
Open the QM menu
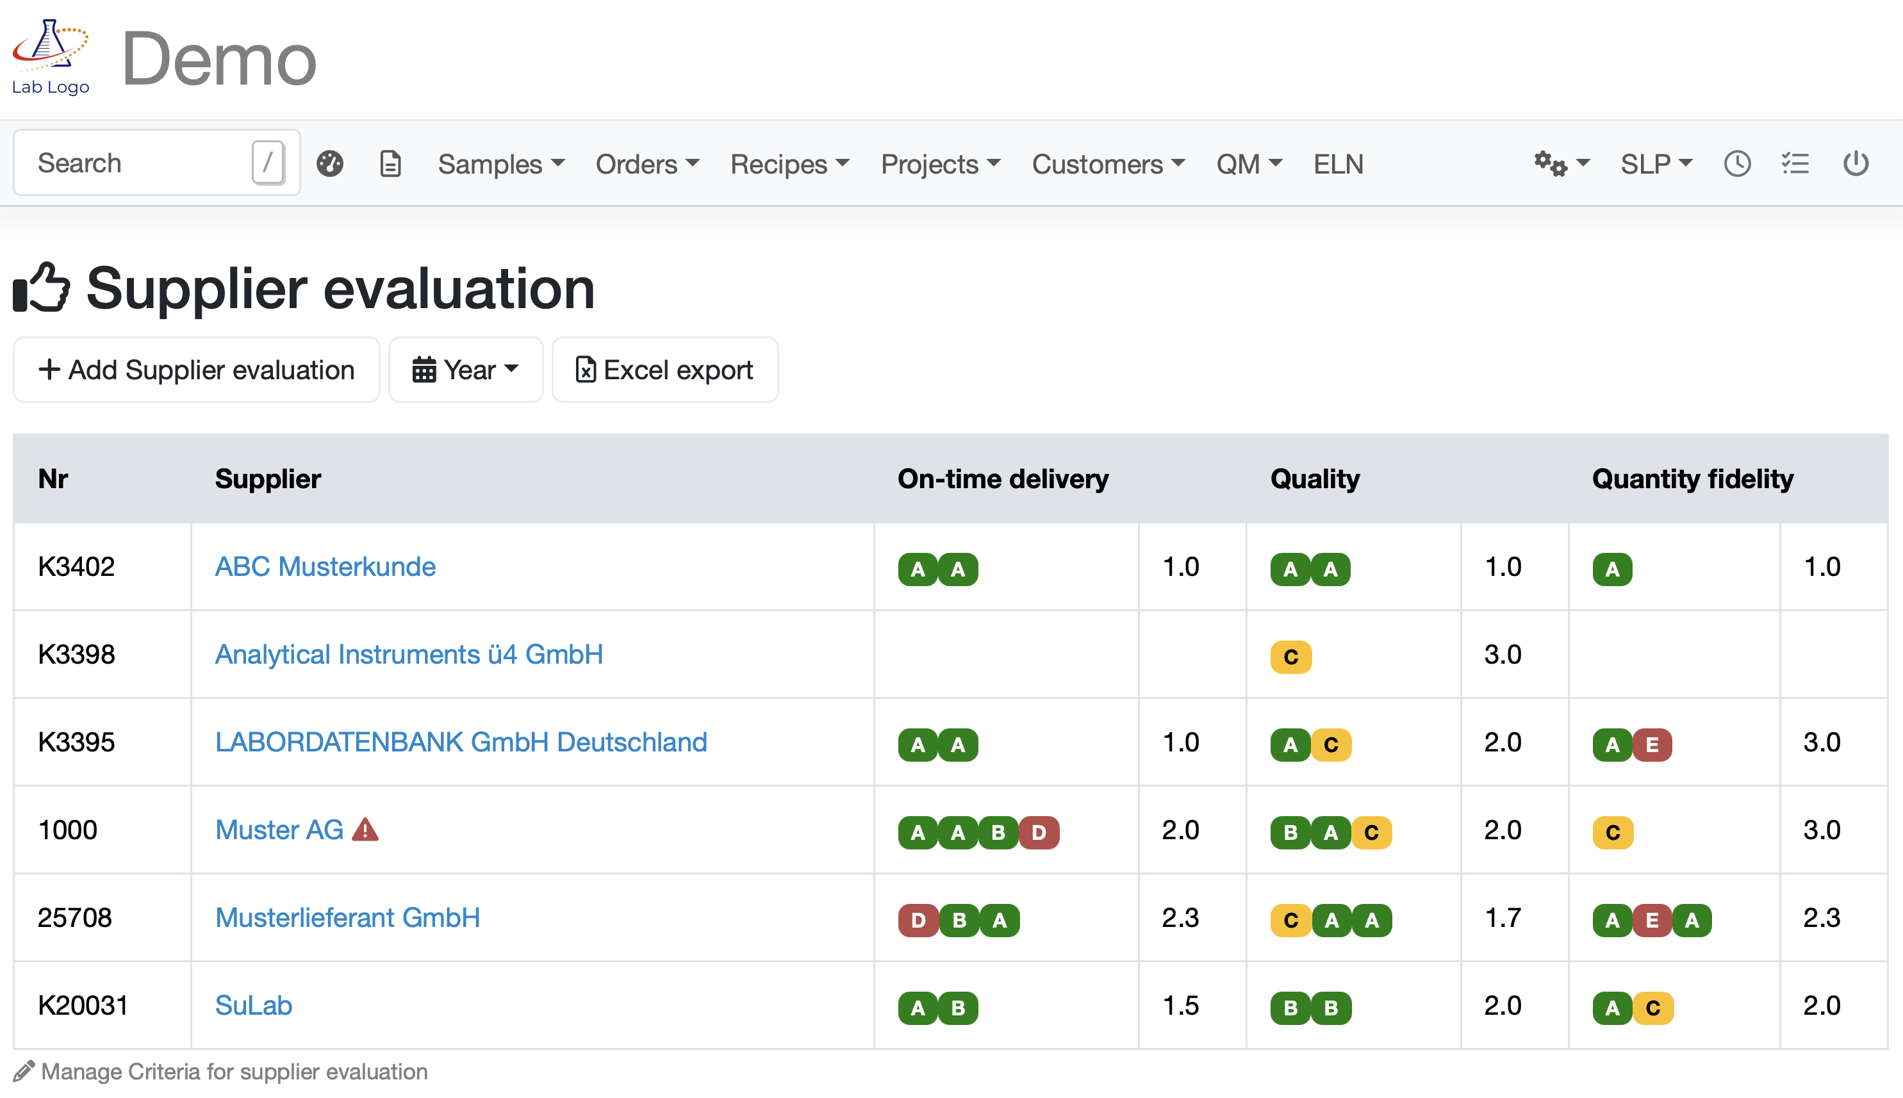[1248, 163]
